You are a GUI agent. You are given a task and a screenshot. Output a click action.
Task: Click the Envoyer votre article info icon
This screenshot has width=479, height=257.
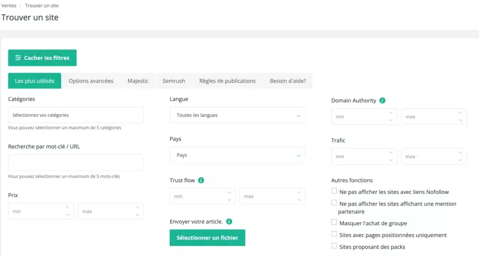tap(229, 222)
